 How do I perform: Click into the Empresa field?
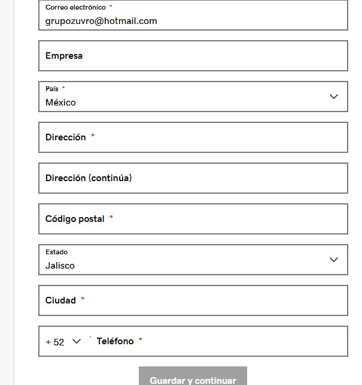click(x=193, y=56)
